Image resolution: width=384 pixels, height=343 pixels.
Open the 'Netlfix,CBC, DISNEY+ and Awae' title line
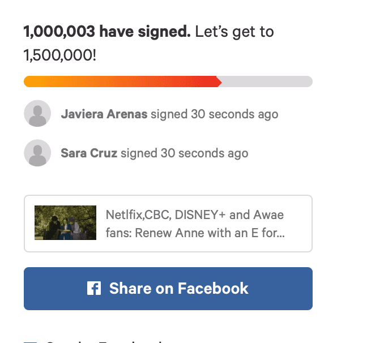pyautogui.click(x=194, y=215)
